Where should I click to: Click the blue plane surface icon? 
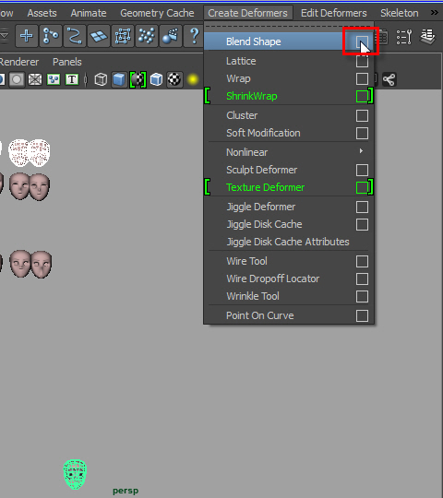99,36
